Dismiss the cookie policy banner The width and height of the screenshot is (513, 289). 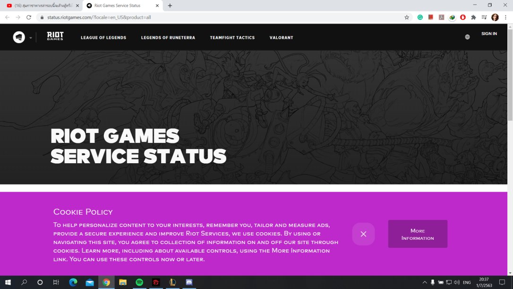pos(363,234)
